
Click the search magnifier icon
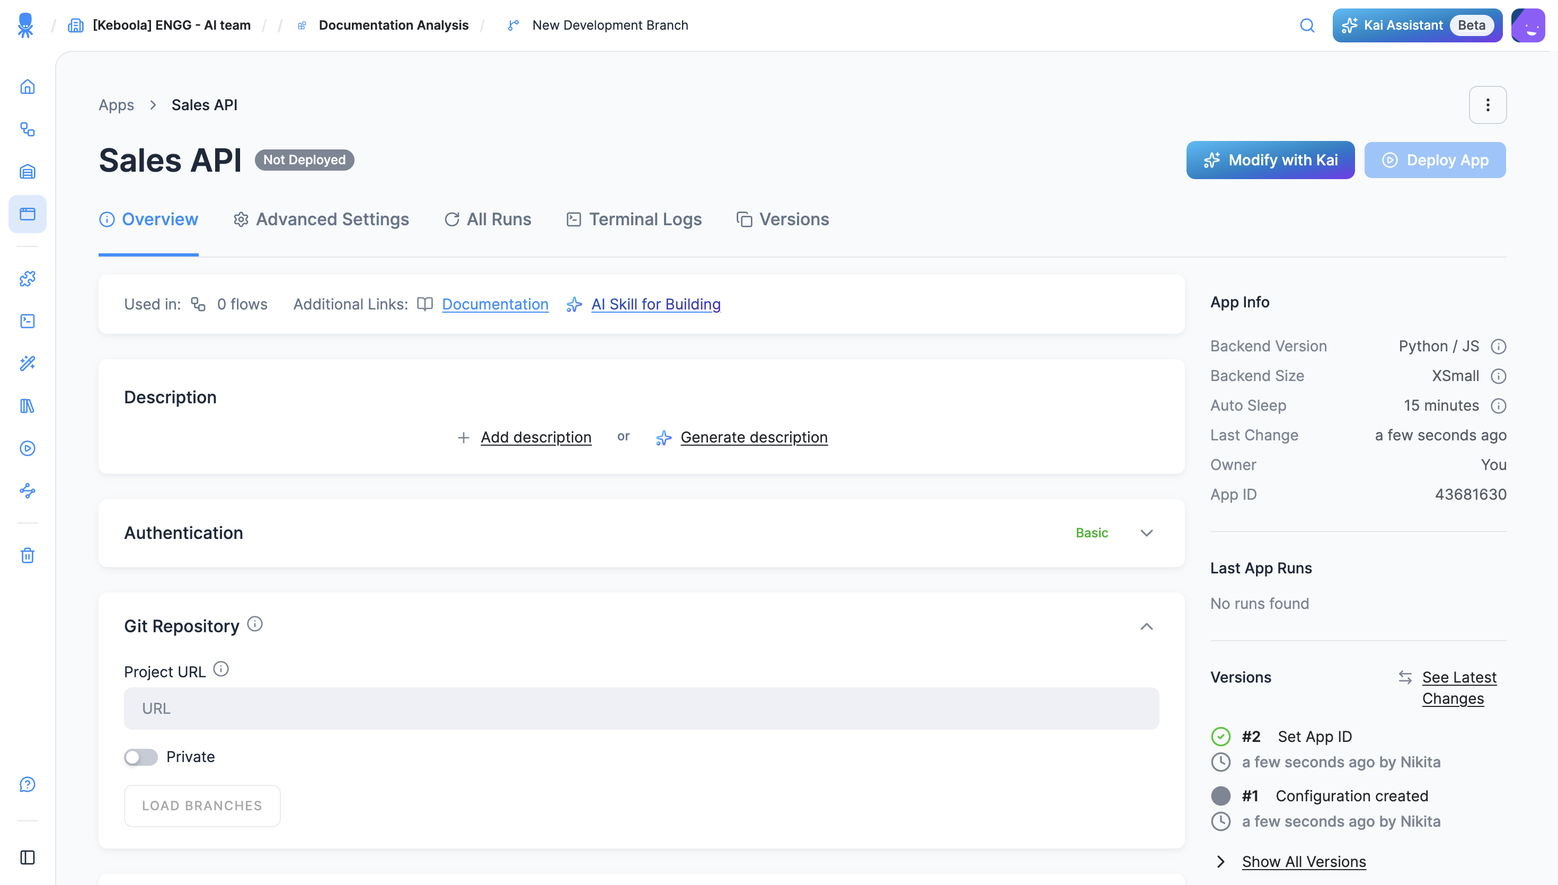(x=1307, y=25)
